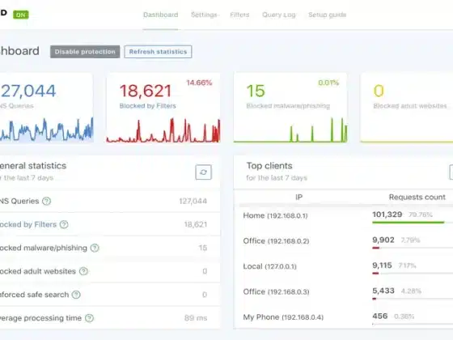Click the 14.66% percentage in red card
The height and width of the screenshot is (340, 453).
[x=199, y=83]
